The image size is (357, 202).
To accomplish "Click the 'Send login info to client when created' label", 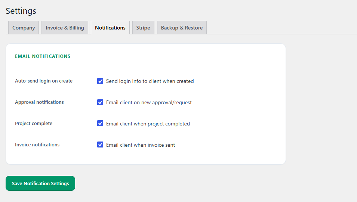I will coord(150,81).
